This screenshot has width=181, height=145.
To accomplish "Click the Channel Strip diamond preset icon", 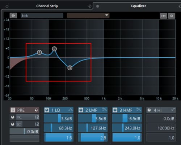I will (x=90, y=6).
